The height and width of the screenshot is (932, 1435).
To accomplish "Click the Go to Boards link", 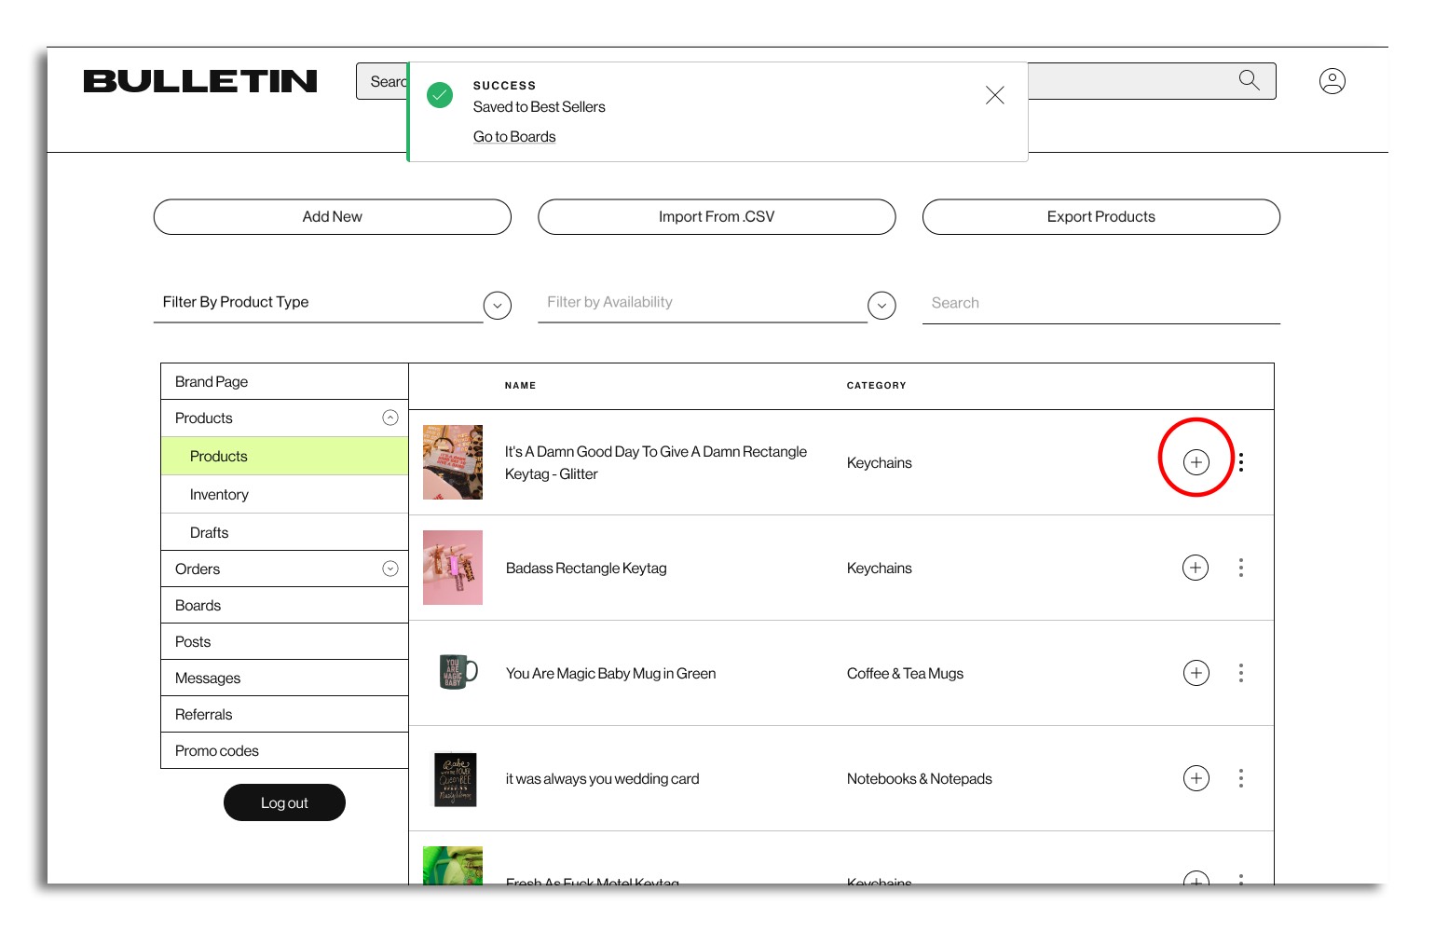I will [514, 137].
